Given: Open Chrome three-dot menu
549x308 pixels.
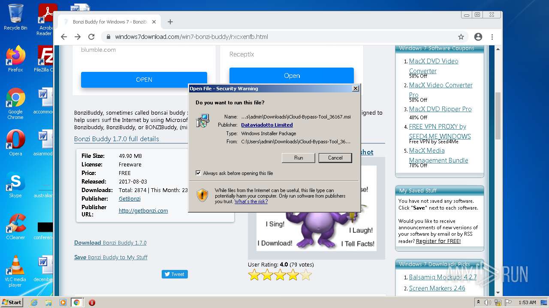Looking at the screenshot, I should [x=492, y=37].
